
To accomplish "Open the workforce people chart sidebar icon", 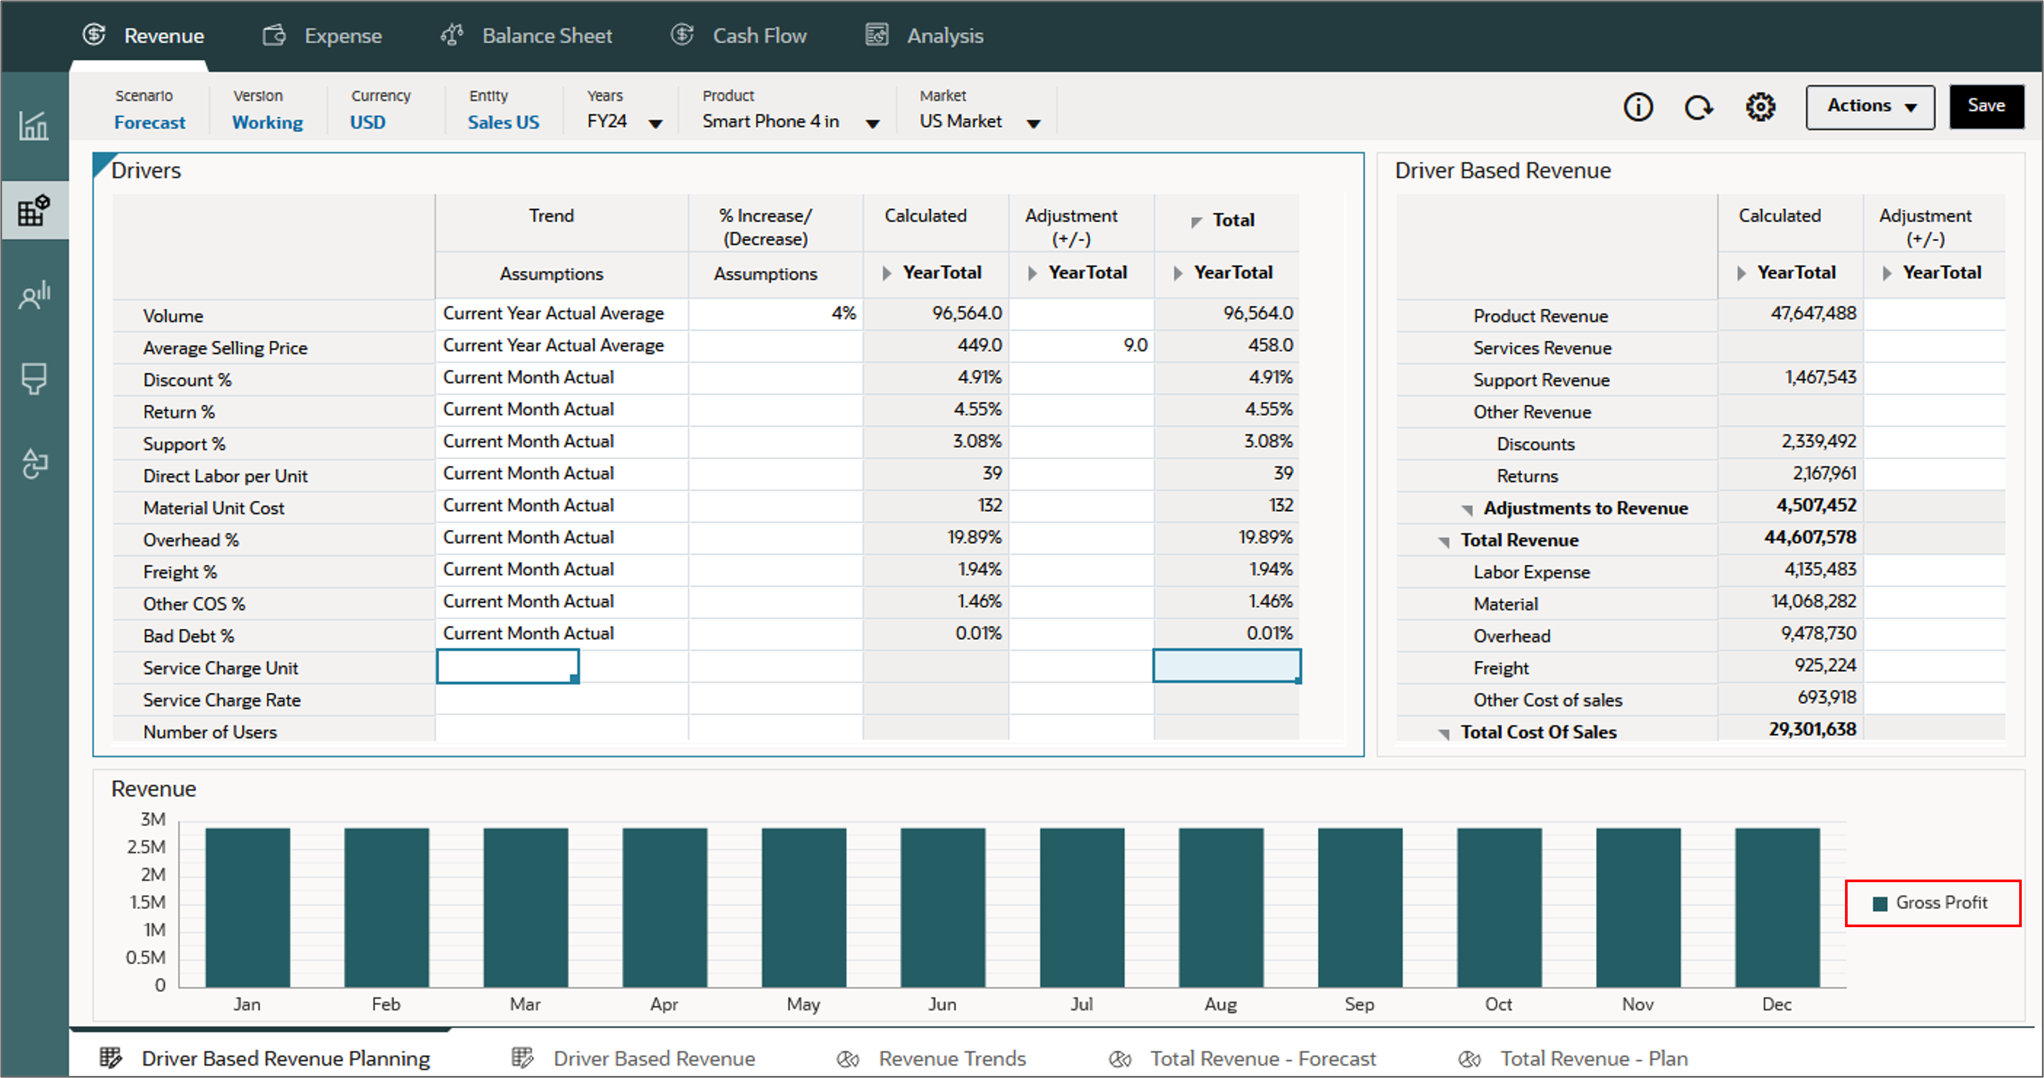I will point(34,295).
